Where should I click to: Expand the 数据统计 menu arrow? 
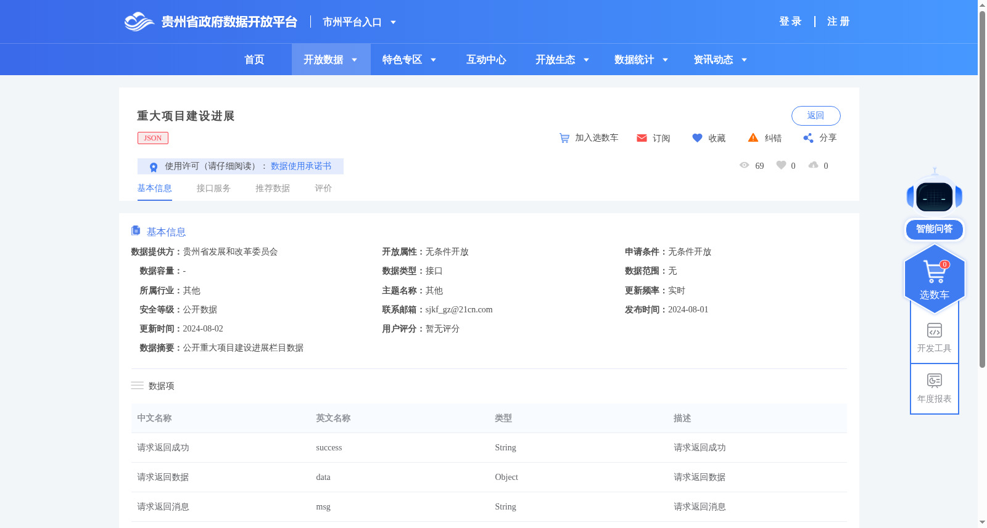point(665,60)
